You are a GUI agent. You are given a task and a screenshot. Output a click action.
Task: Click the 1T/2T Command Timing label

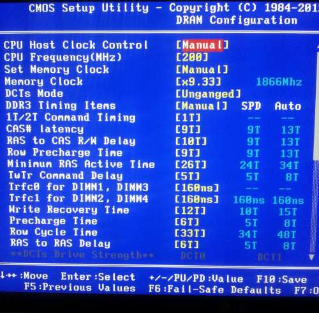pos(71,118)
